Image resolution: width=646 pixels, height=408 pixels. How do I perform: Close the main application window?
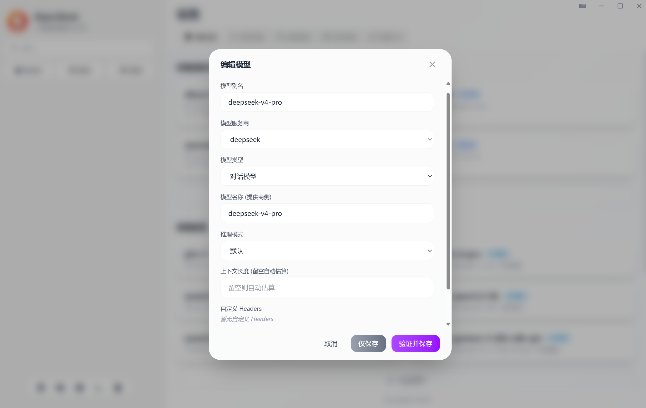[639, 6]
